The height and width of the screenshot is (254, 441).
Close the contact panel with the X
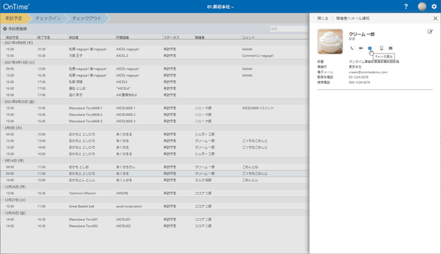434,19
